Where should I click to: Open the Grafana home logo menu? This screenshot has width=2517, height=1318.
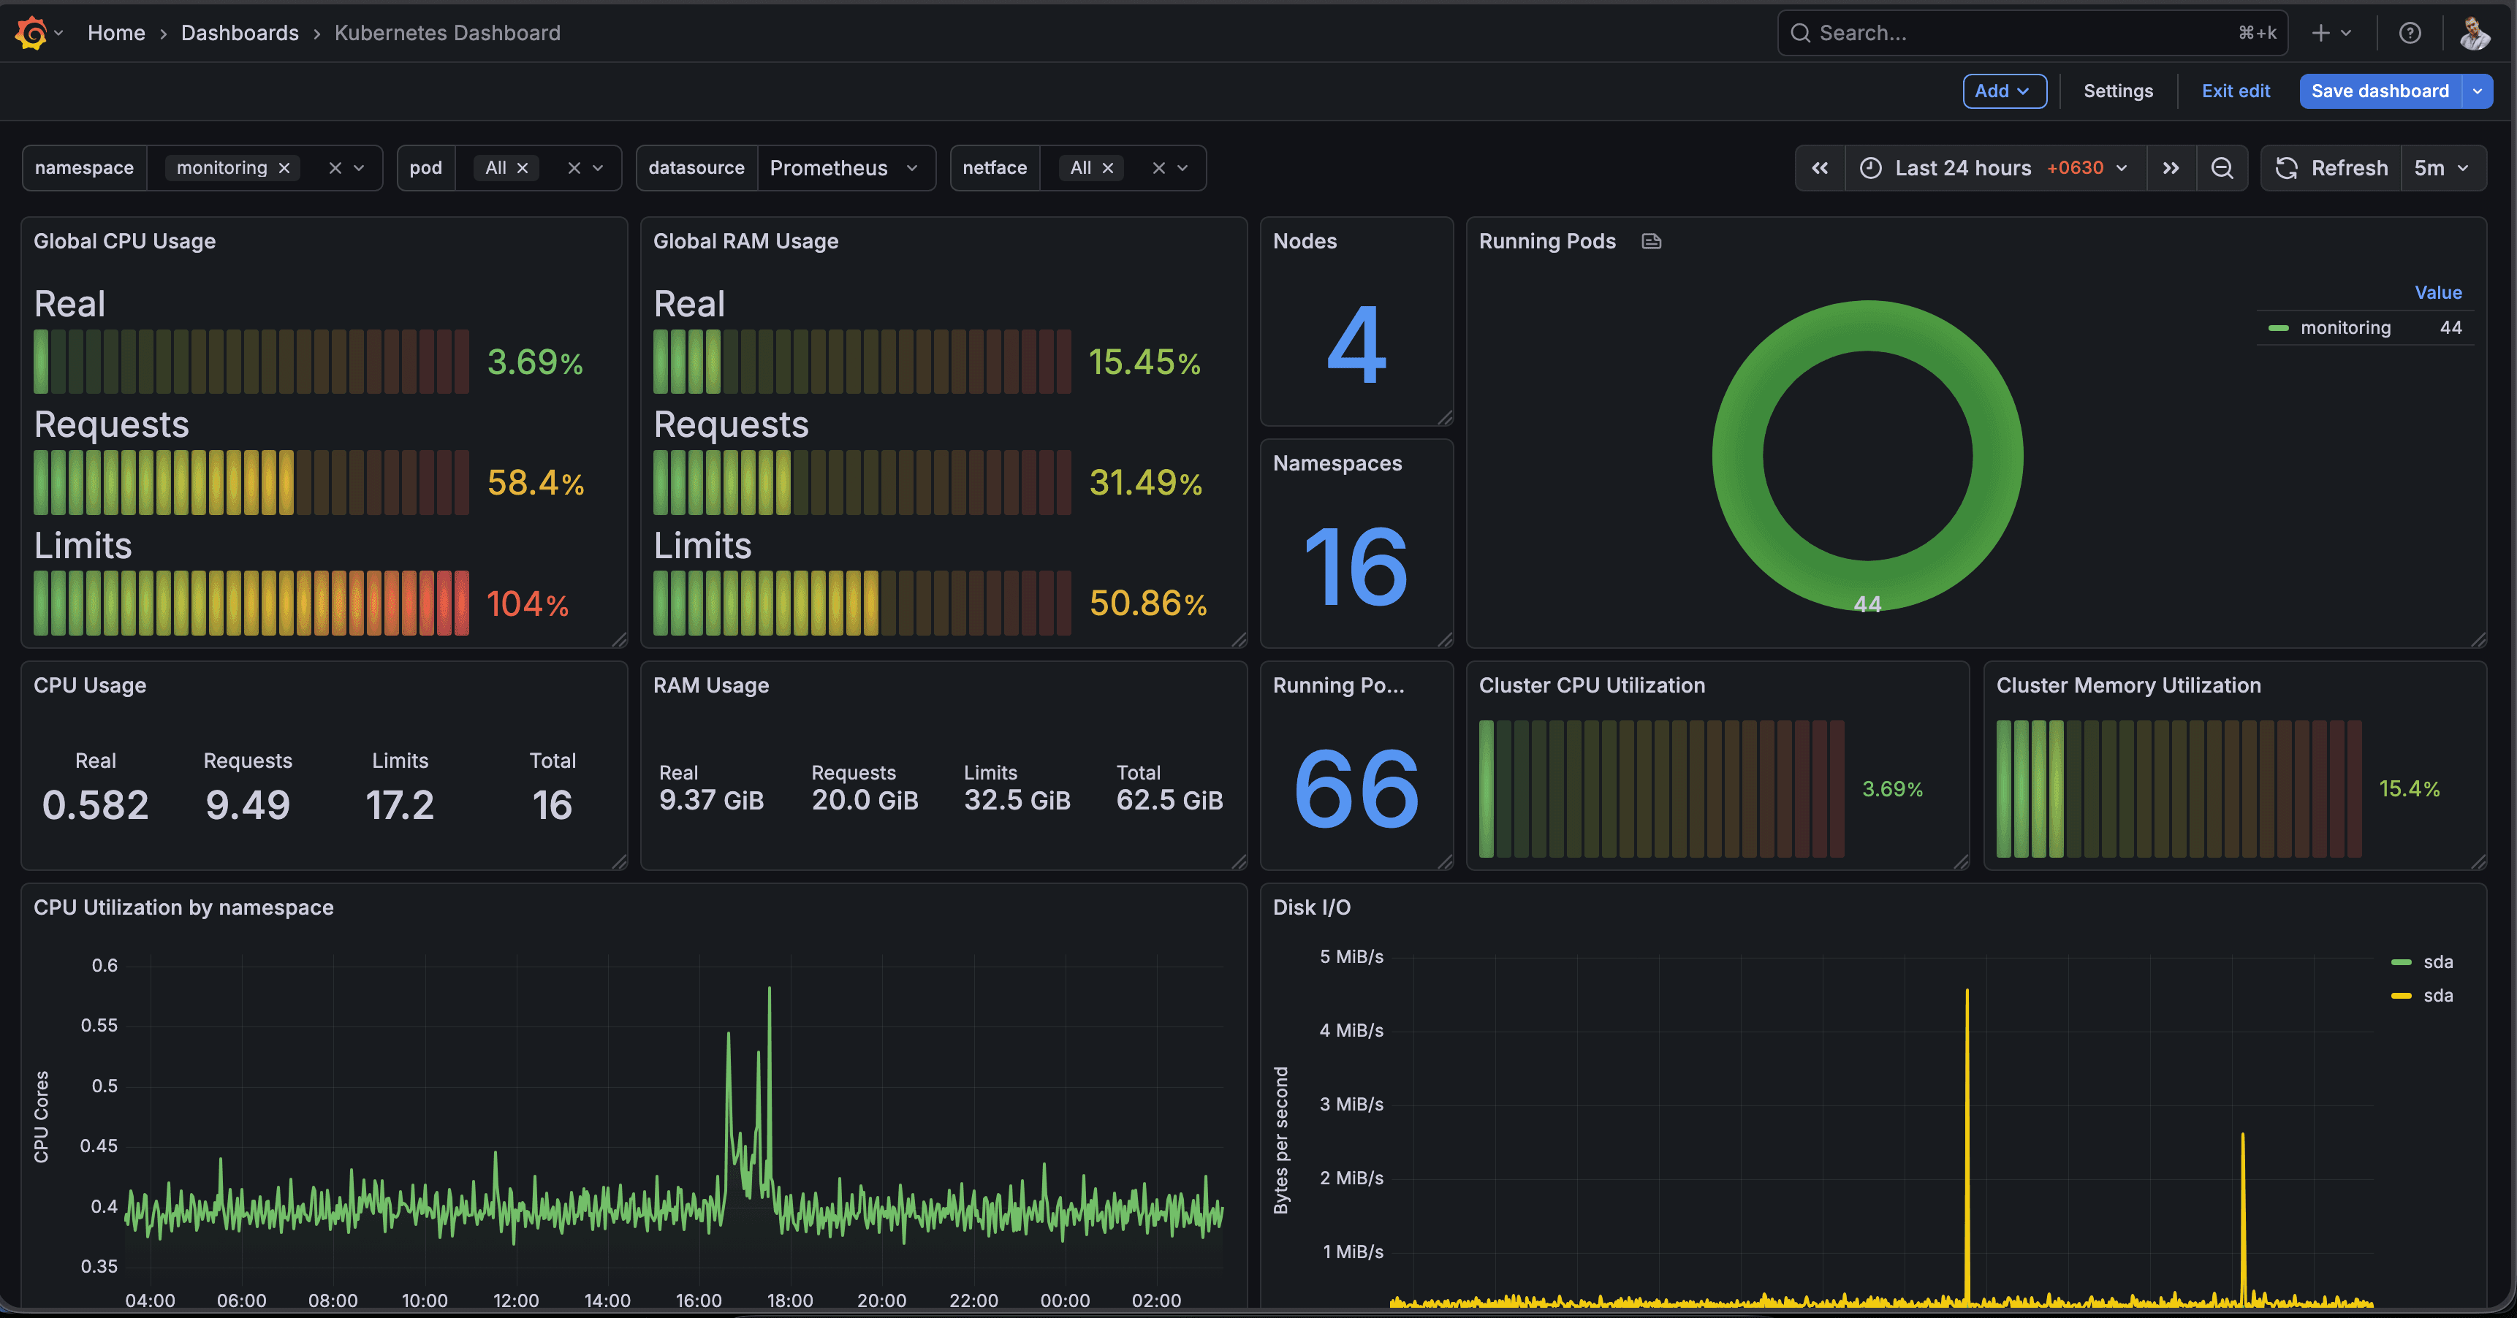(x=30, y=32)
